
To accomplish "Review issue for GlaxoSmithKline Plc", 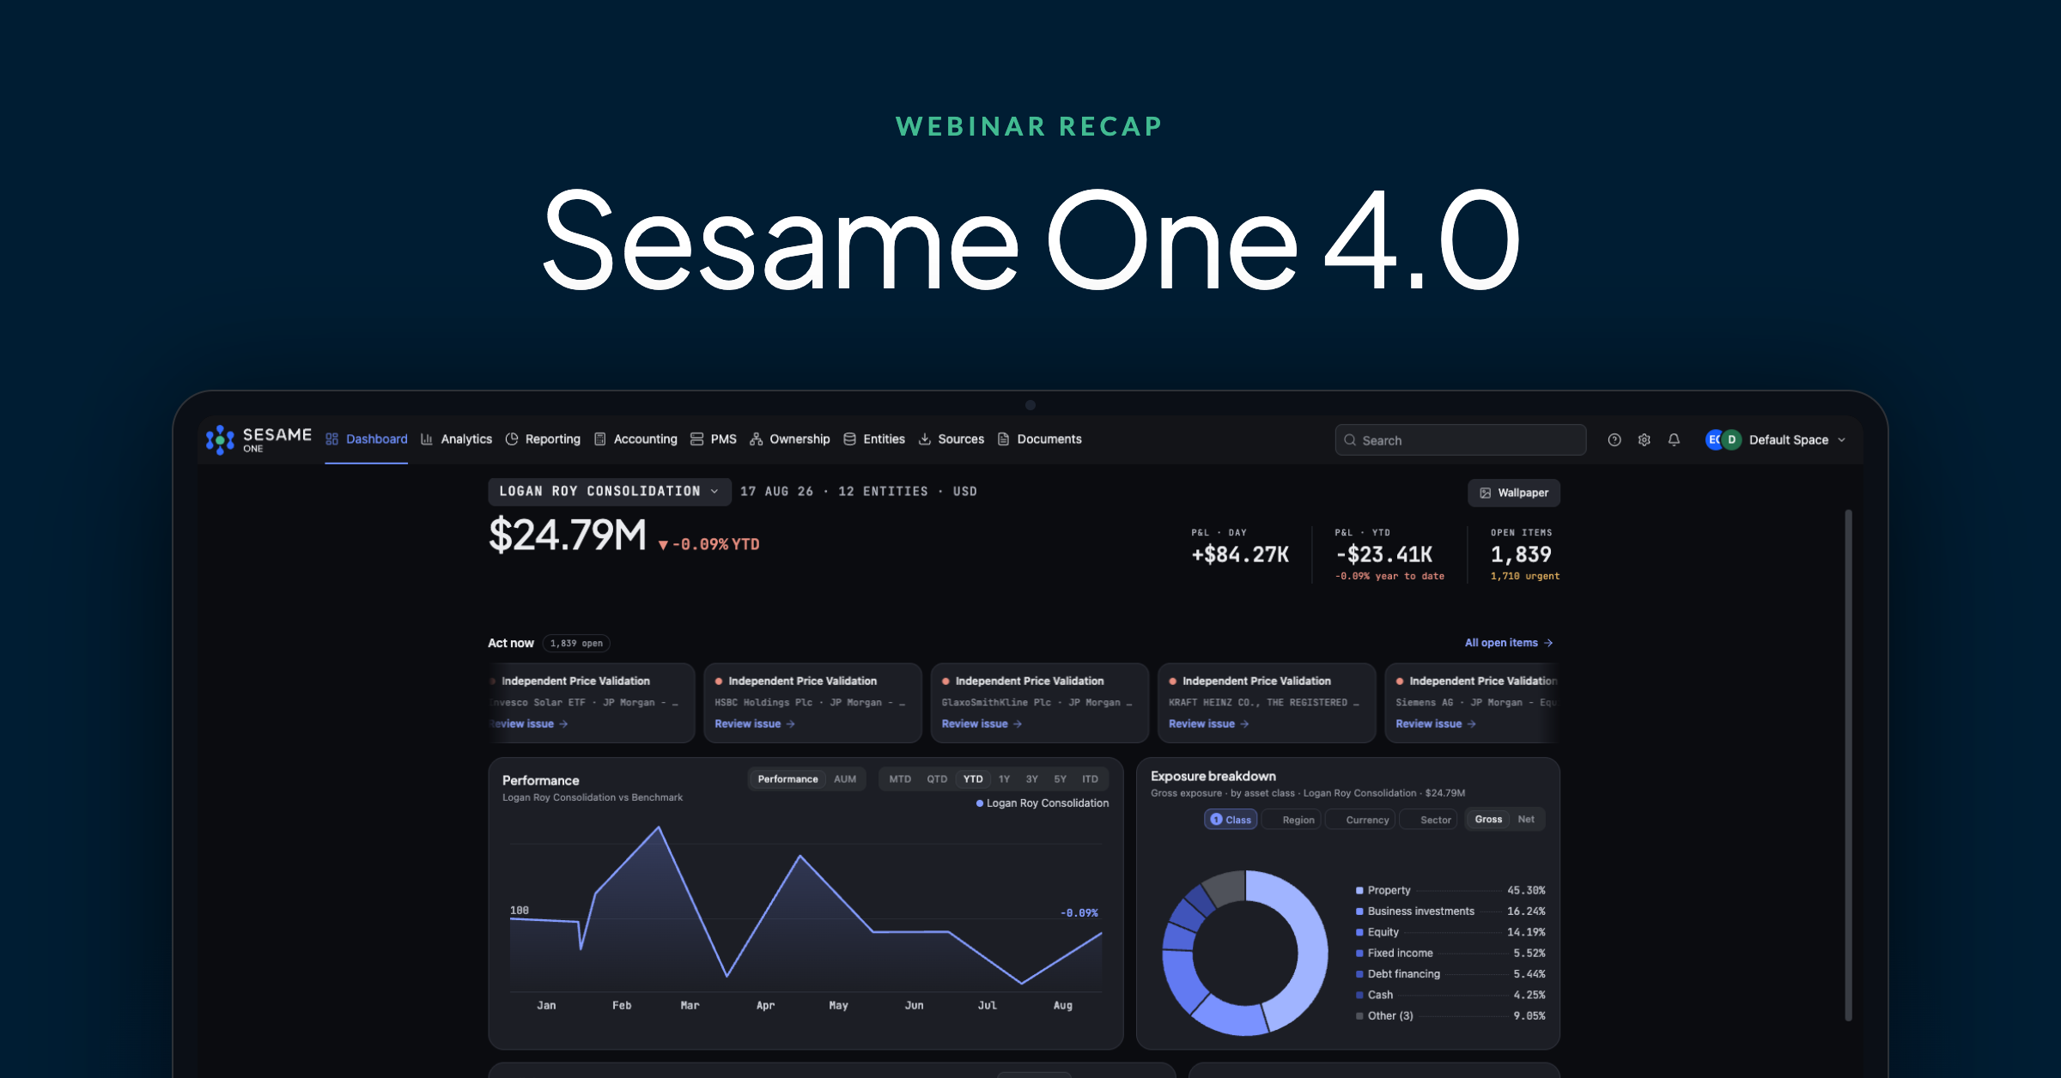I will [982, 724].
